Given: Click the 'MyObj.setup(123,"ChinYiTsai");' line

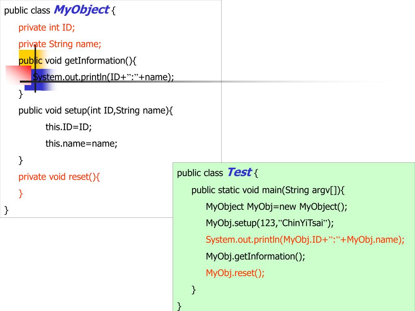Looking at the screenshot, I should [270, 223].
